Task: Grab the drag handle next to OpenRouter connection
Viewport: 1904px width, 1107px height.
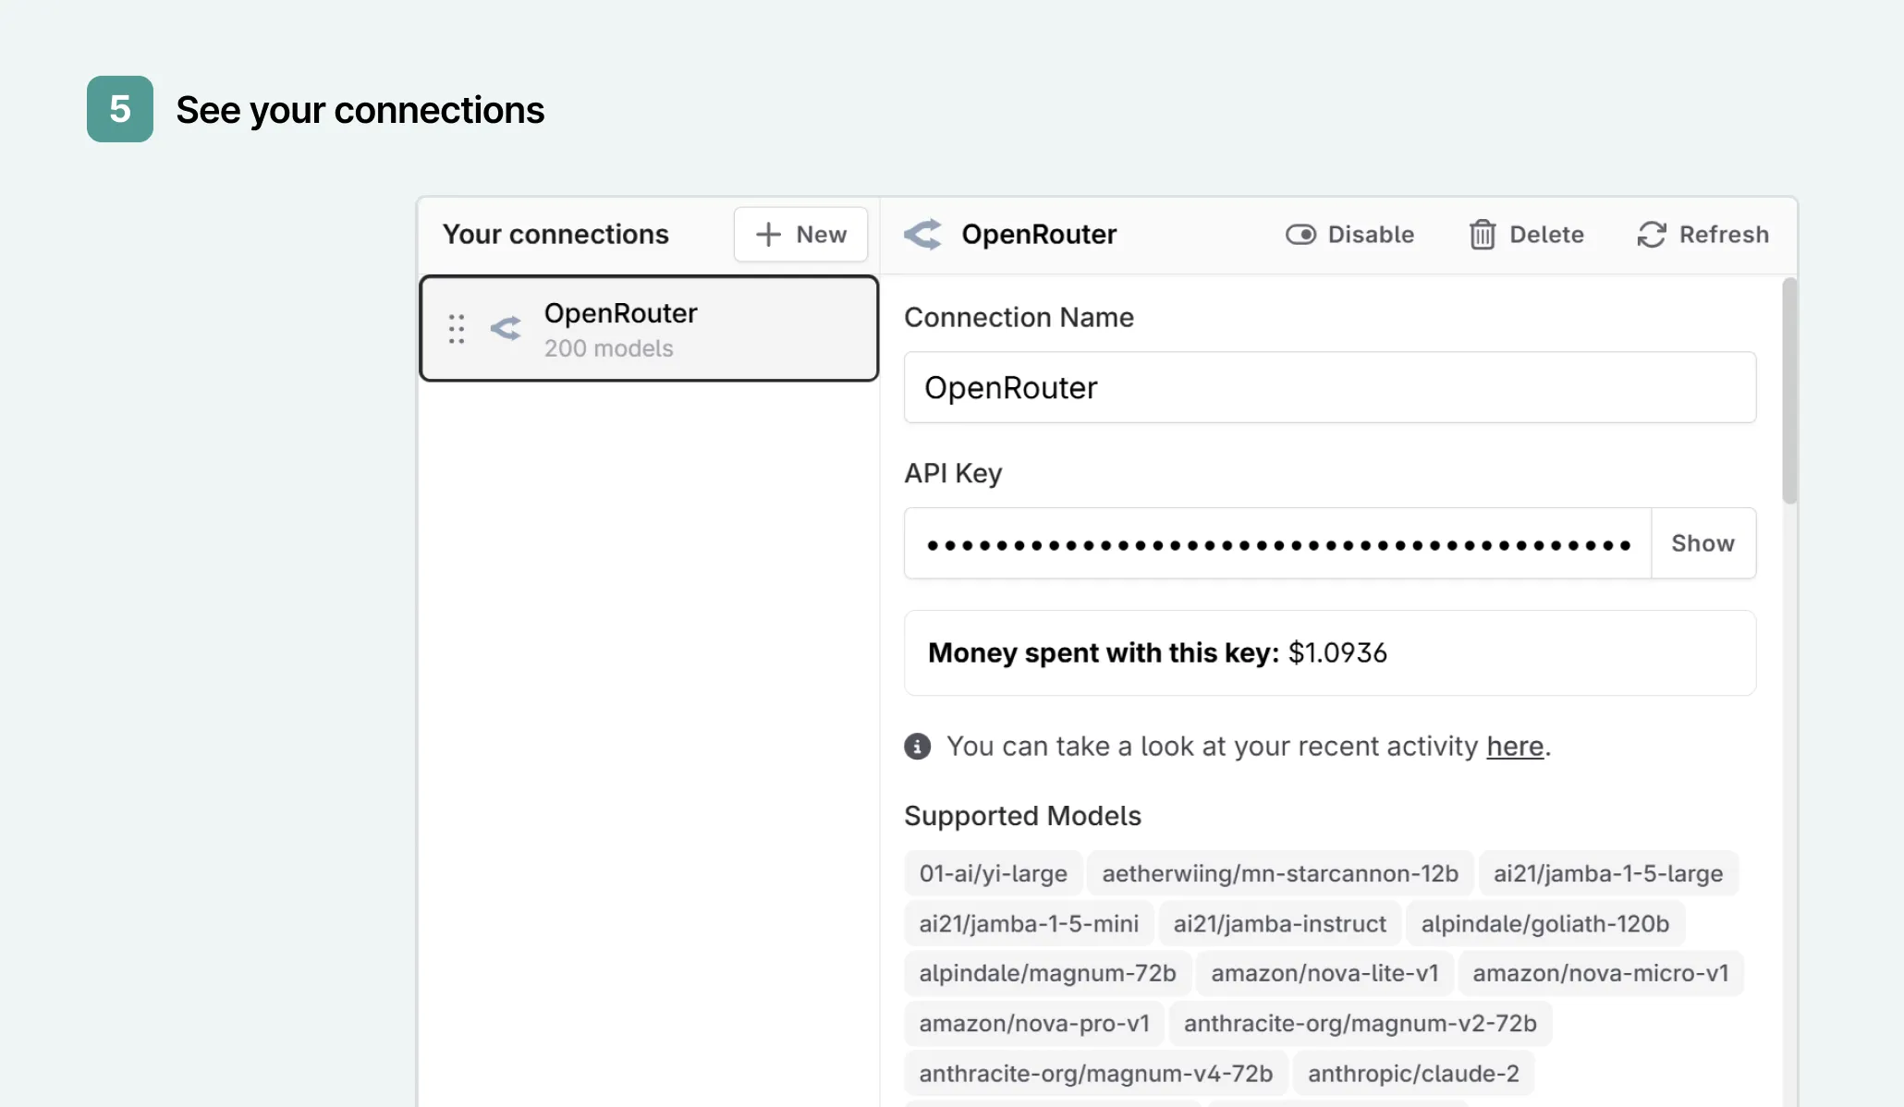Action: point(456,328)
